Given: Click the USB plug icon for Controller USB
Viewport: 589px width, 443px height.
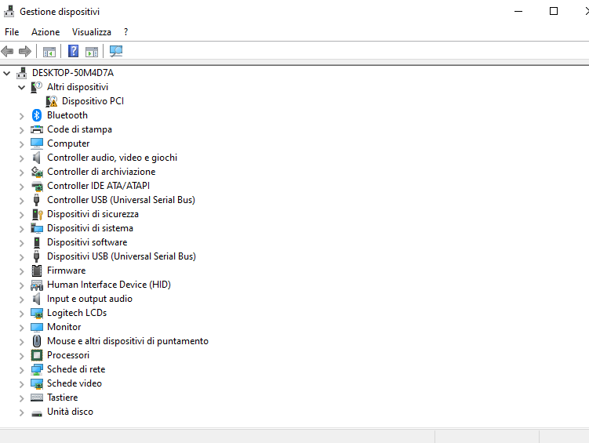Looking at the screenshot, I should (36, 200).
